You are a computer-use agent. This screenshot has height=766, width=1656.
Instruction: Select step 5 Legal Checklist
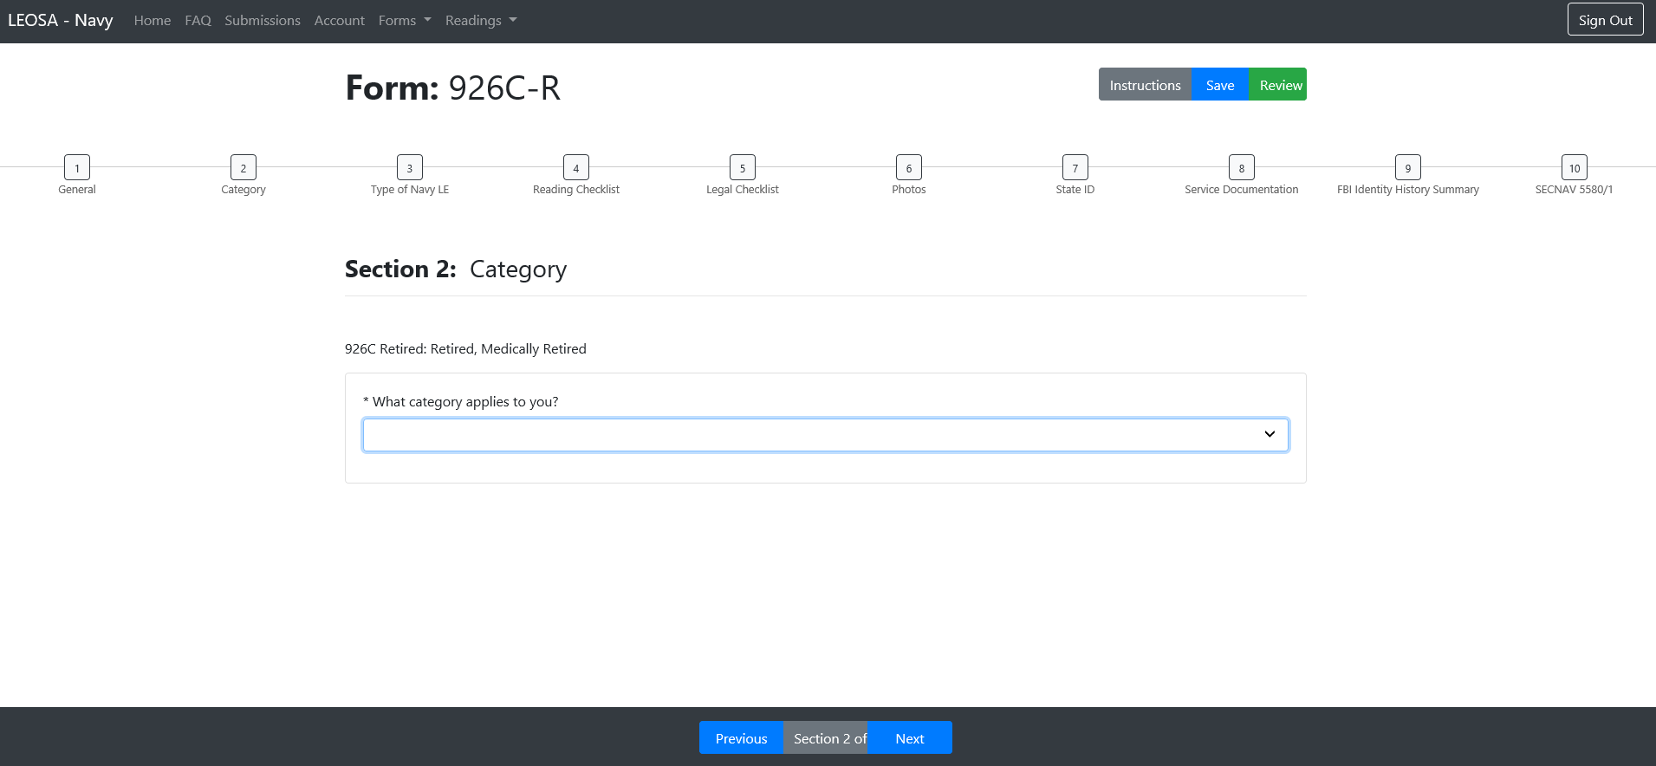(743, 168)
